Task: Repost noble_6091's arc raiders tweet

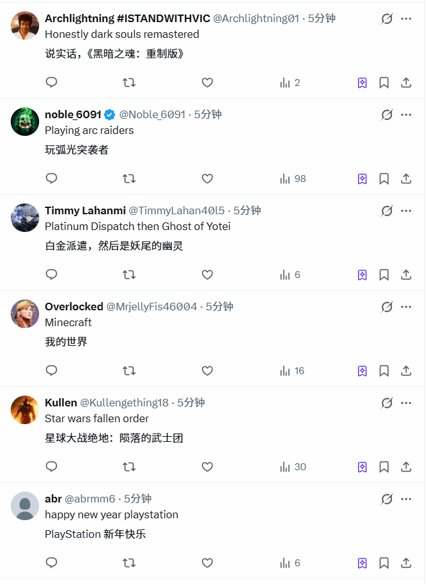Action: coord(129,178)
